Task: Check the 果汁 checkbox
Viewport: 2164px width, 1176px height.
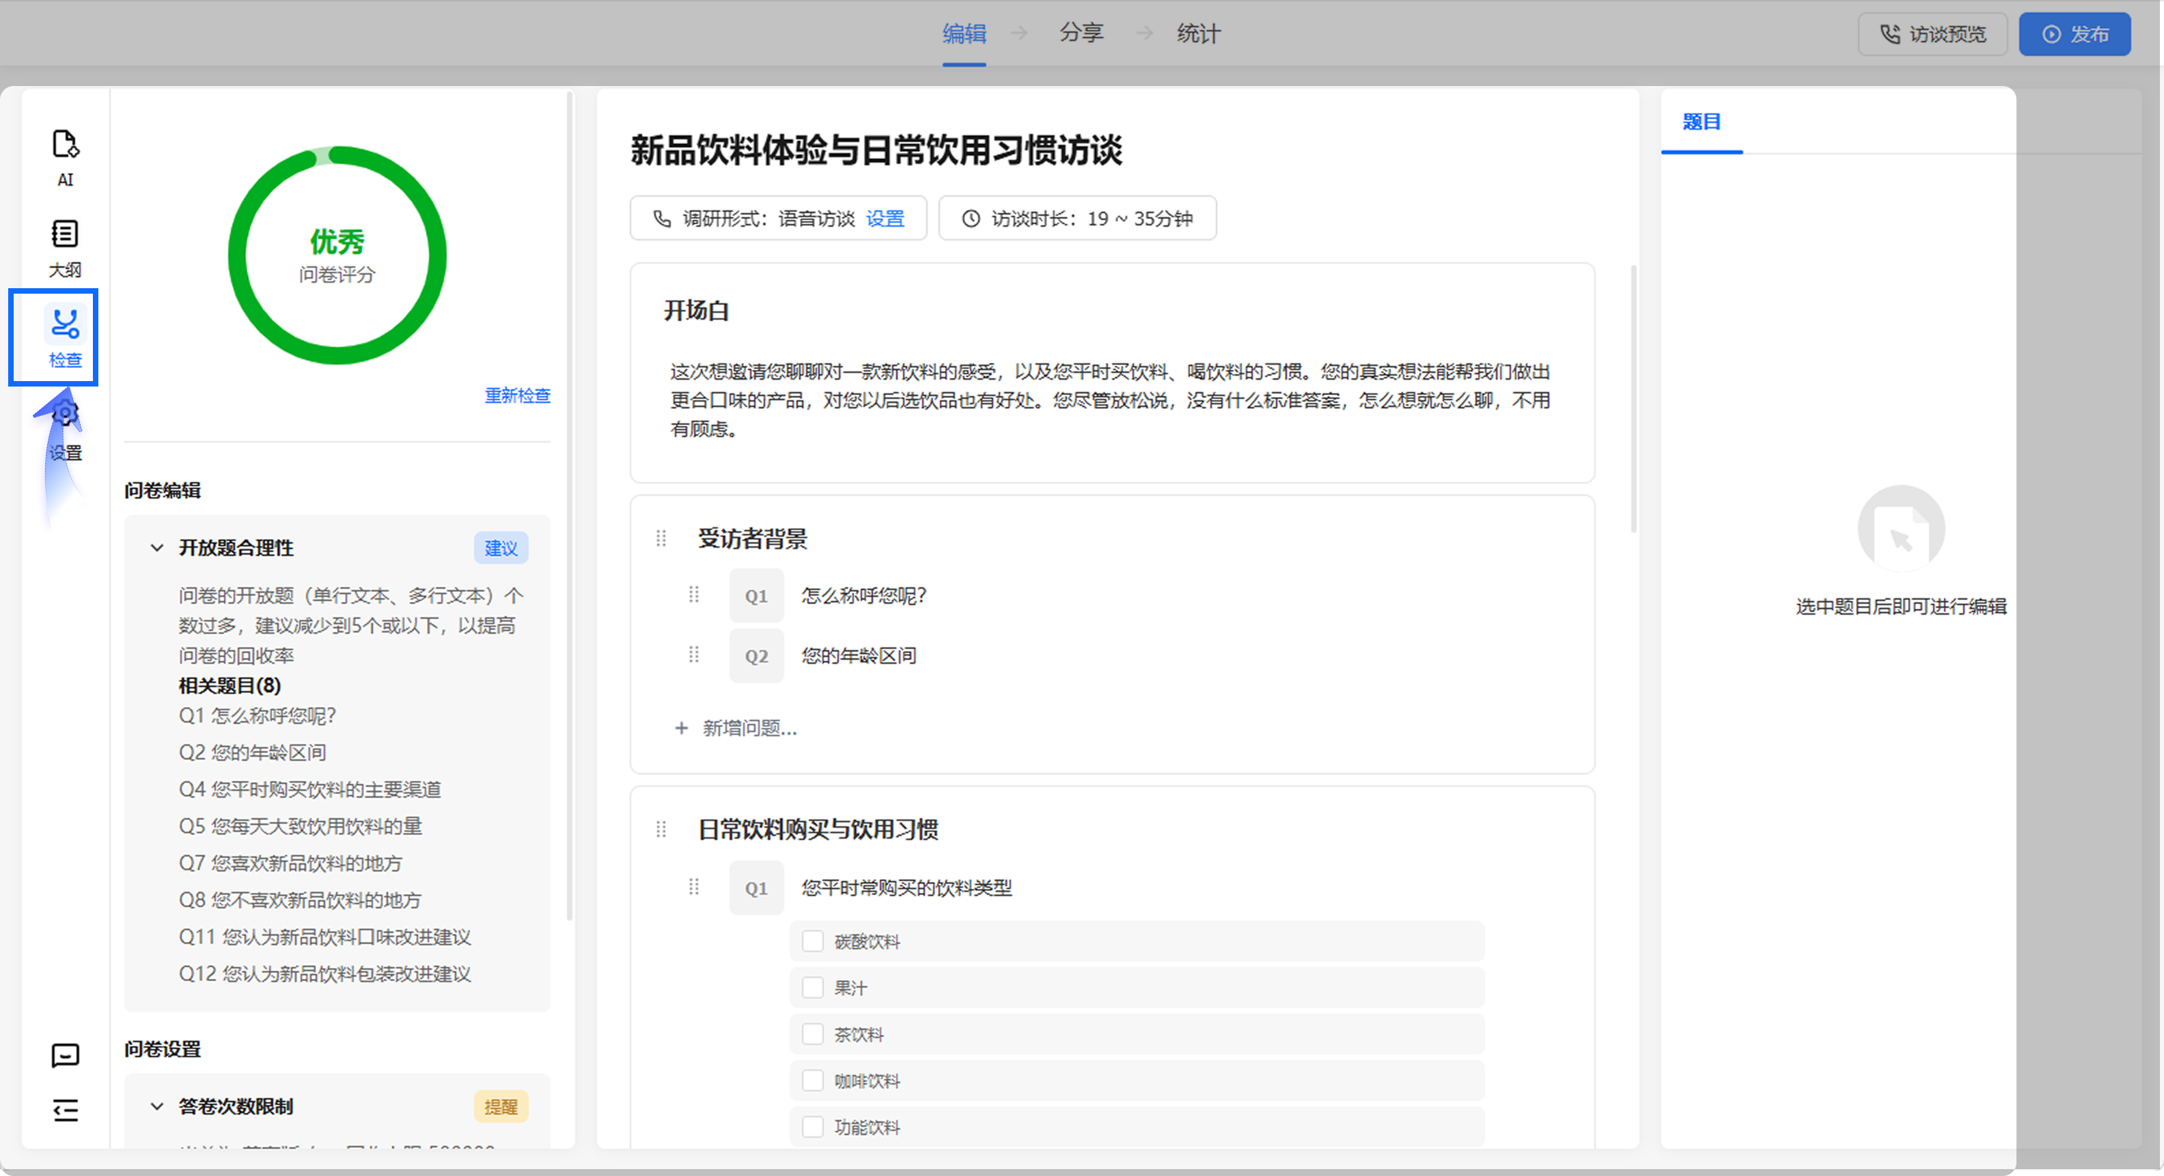Action: pos(812,988)
